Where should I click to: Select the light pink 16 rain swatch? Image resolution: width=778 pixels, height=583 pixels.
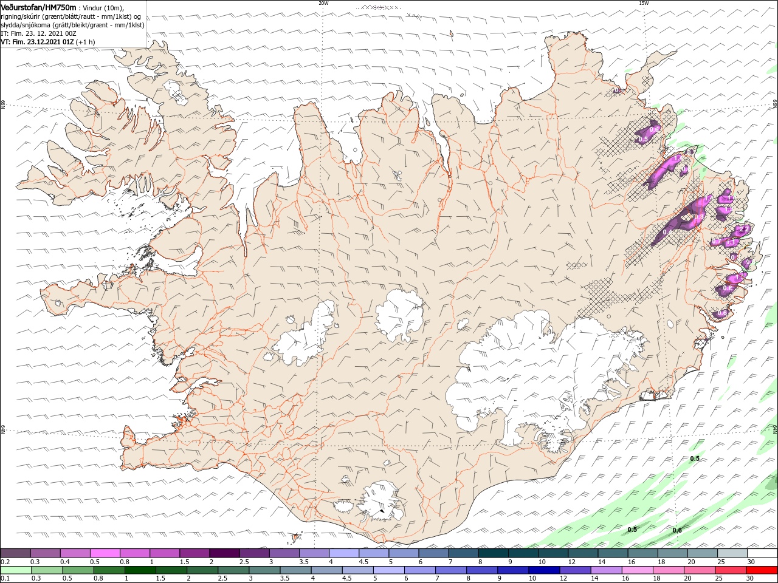[x=637, y=570]
